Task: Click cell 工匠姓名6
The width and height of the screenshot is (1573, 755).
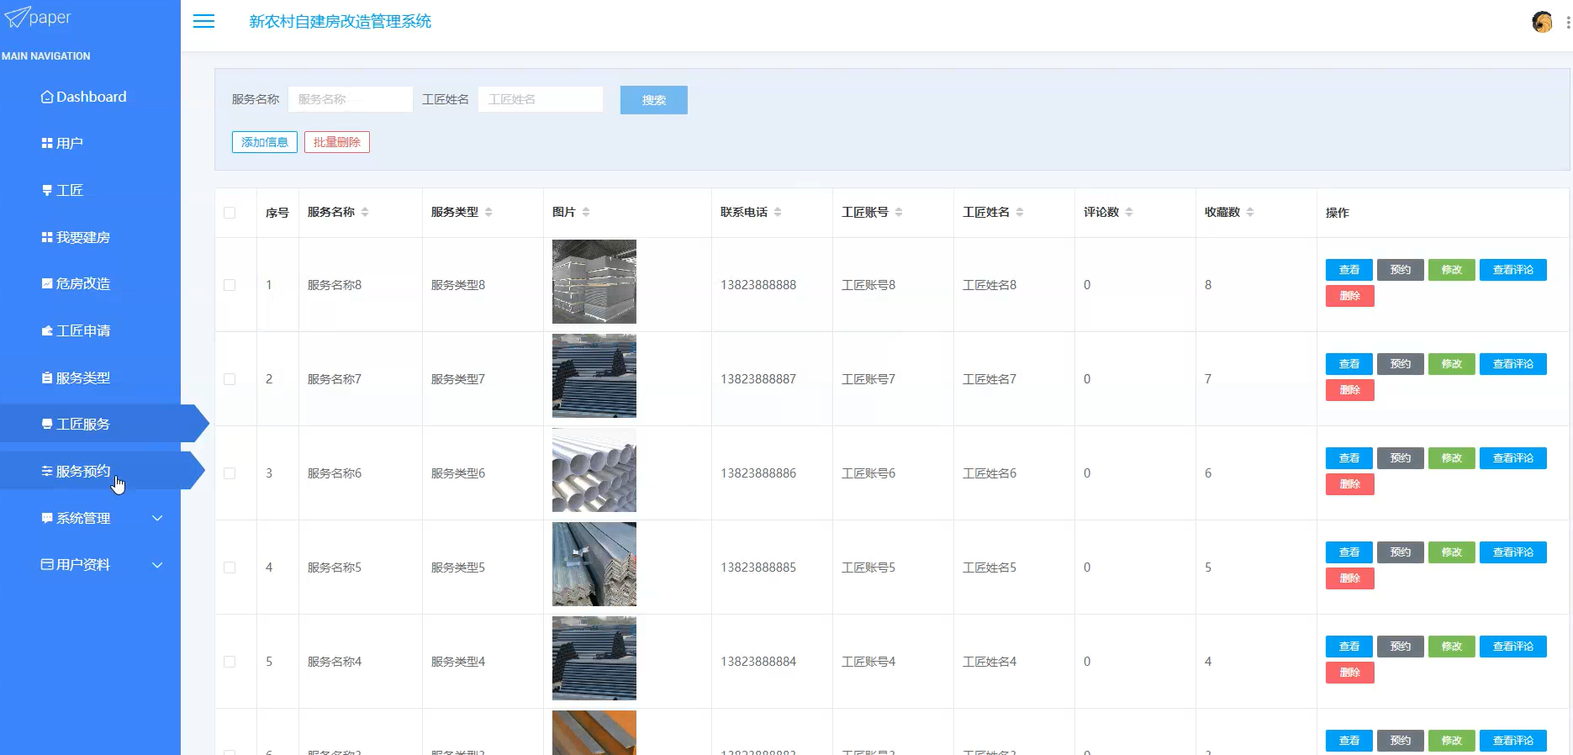Action: [990, 473]
